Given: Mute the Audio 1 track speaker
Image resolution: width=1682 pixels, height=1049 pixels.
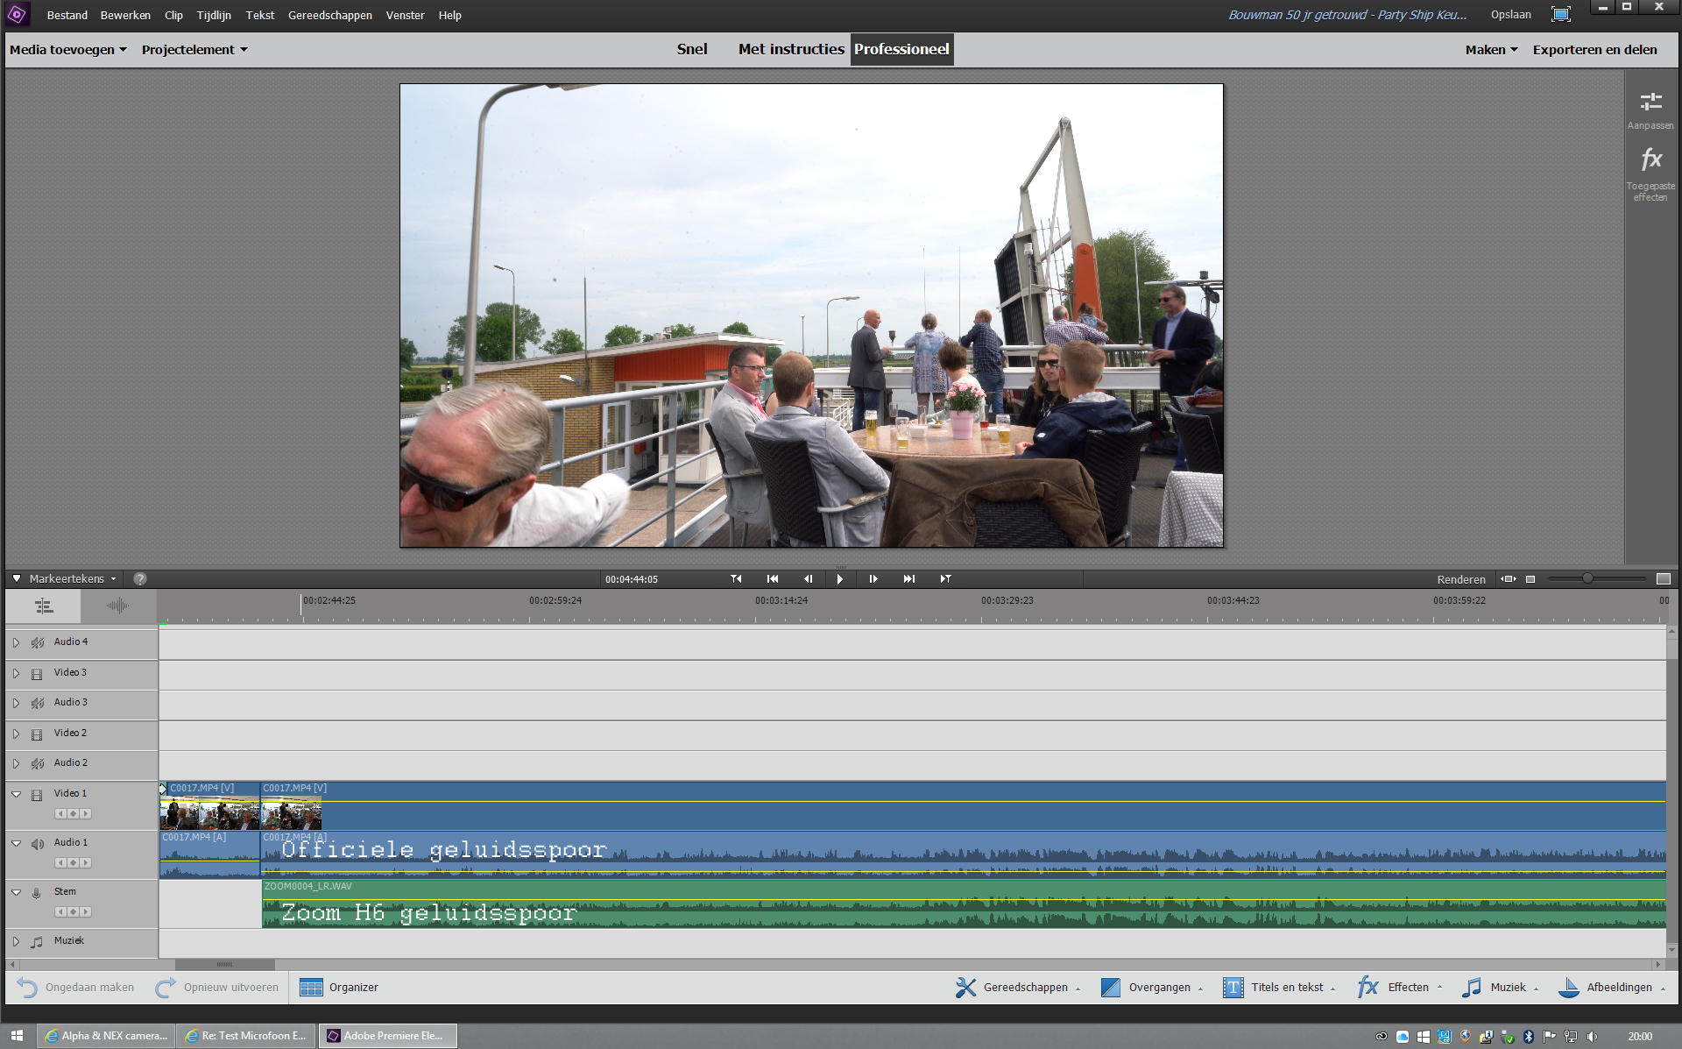Looking at the screenshot, I should pos(38,844).
